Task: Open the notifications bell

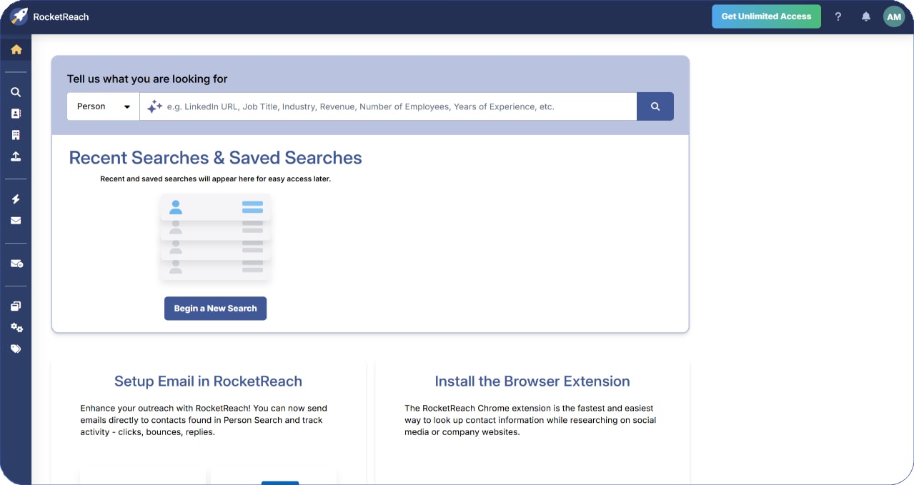Action: 866,16
